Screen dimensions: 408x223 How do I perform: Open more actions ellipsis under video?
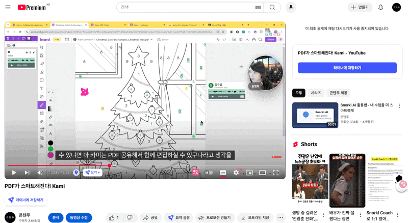(280, 217)
